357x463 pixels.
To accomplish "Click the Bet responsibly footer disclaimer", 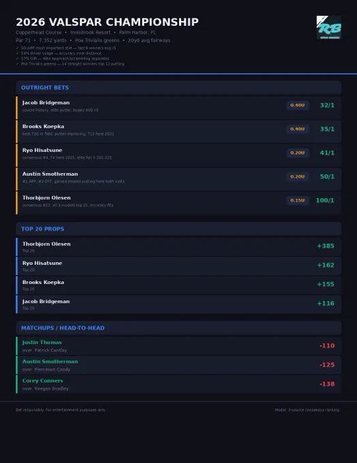I will (x=61, y=410).
